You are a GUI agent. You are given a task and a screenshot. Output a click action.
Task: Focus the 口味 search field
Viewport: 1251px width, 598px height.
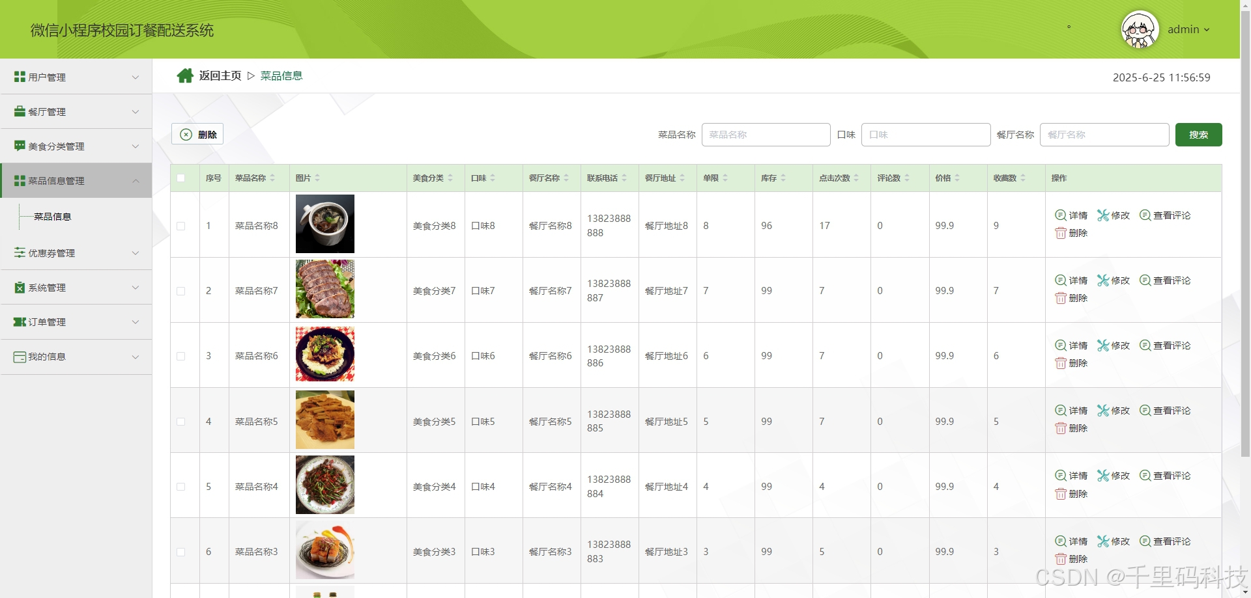pyautogui.click(x=926, y=135)
